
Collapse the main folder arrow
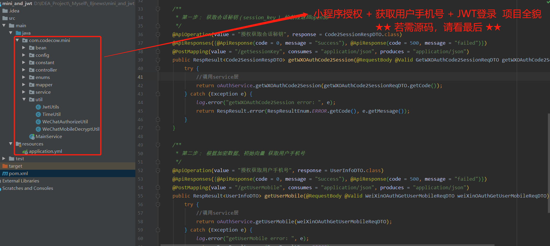[x=4, y=25]
